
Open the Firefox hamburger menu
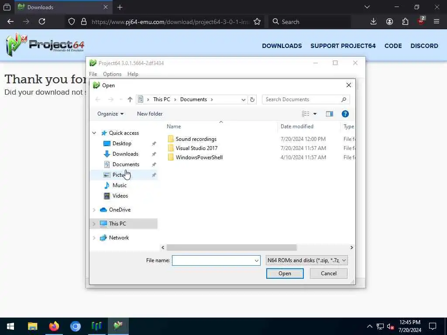pyautogui.click(x=437, y=22)
